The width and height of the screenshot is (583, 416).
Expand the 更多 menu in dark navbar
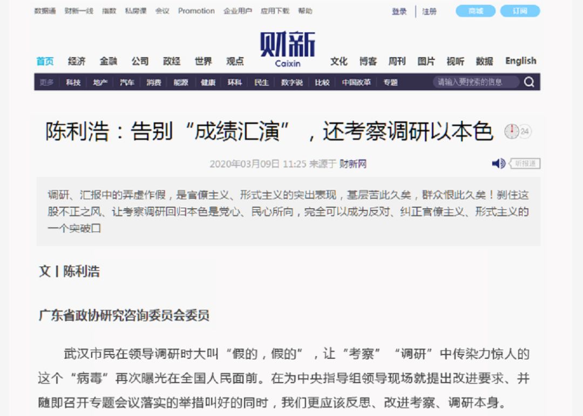(x=46, y=83)
